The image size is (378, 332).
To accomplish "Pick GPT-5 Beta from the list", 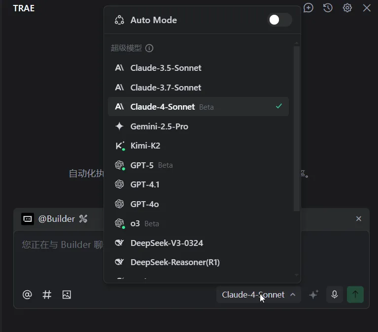I will pyautogui.click(x=142, y=165).
